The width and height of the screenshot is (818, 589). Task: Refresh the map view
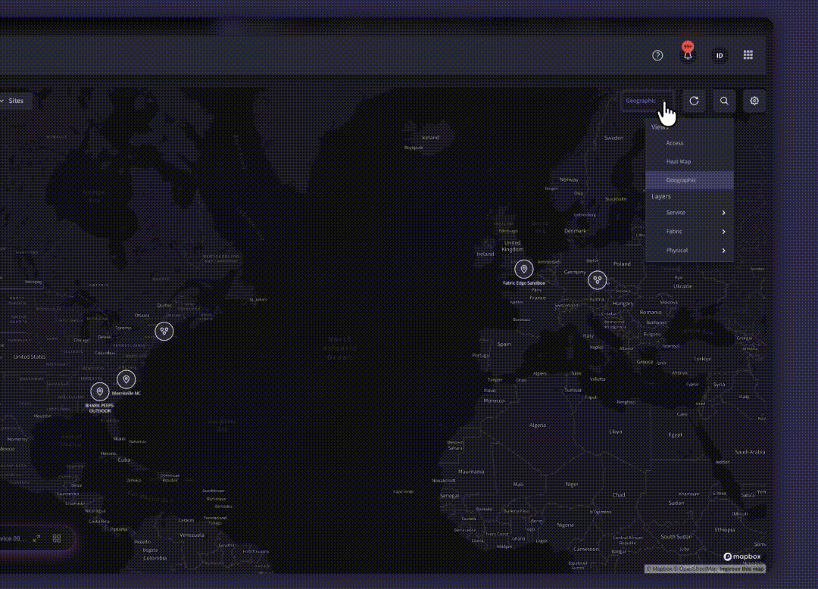point(694,101)
